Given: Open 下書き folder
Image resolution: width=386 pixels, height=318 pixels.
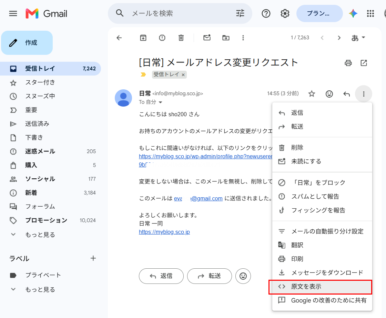Looking at the screenshot, I should [50, 138].
